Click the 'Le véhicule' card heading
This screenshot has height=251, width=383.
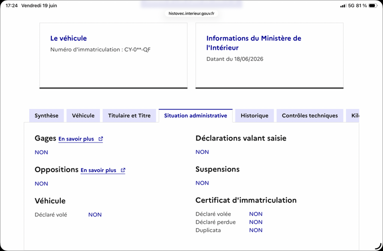[68, 38]
